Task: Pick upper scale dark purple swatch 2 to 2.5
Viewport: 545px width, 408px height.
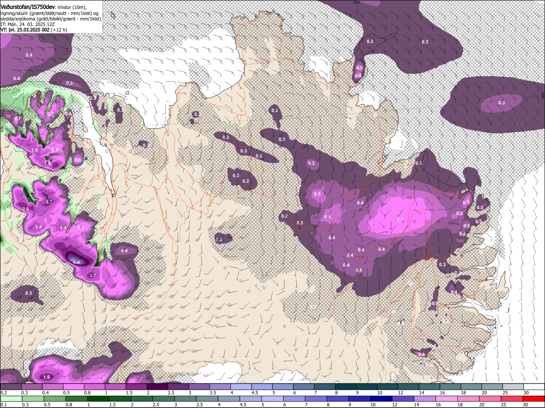Action: click(x=158, y=386)
